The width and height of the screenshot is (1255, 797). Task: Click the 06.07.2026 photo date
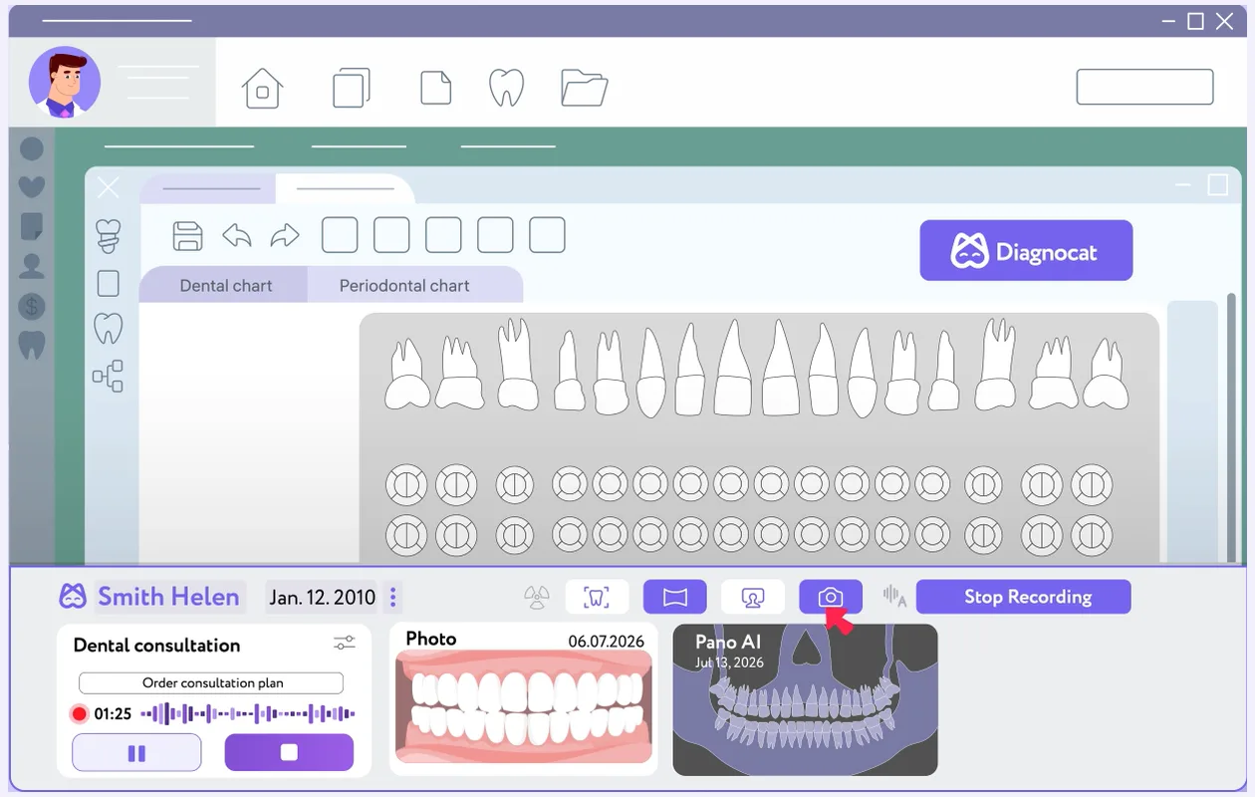click(x=606, y=642)
